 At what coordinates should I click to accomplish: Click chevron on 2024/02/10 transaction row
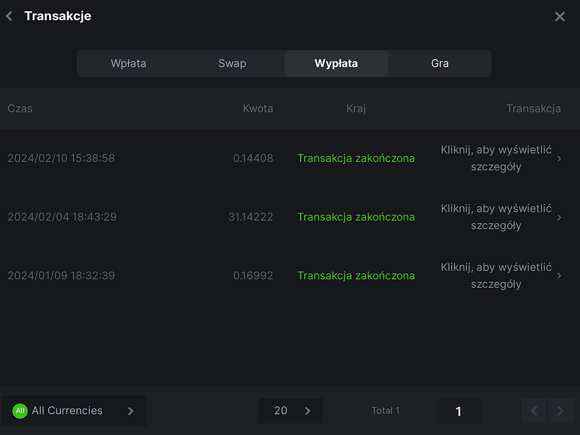coord(560,159)
